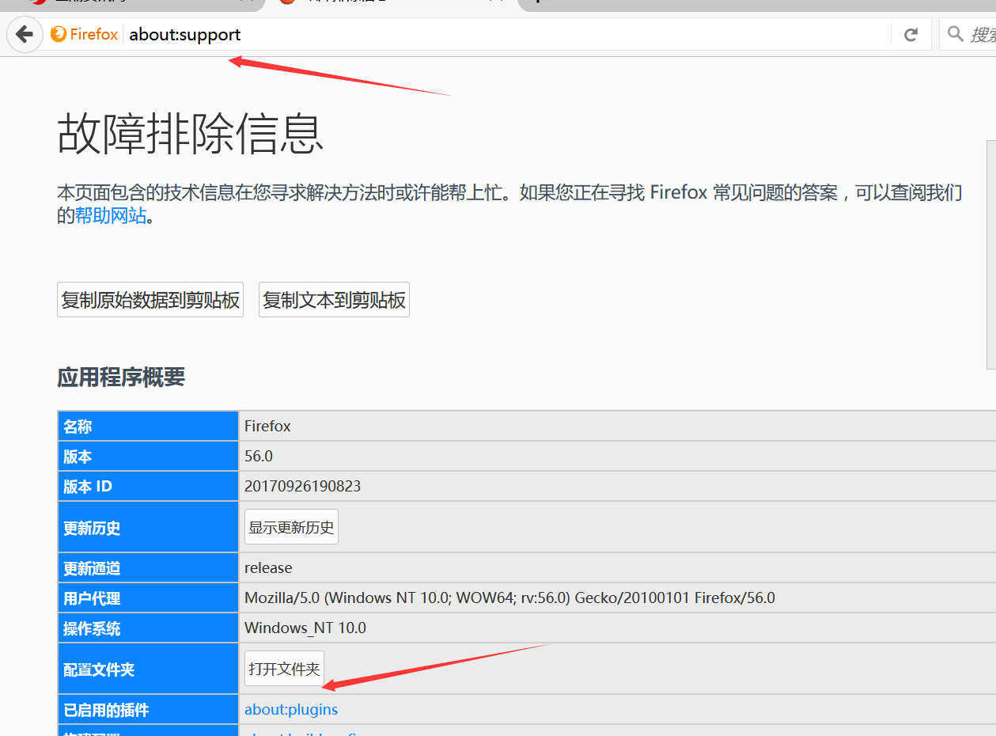Open the 帮助网站 link
Image resolution: width=996 pixels, height=736 pixels.
pos(111,215)
